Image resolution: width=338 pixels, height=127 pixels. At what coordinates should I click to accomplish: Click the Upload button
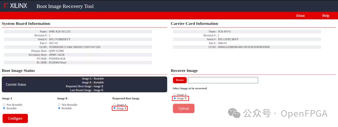click(184, 109)
